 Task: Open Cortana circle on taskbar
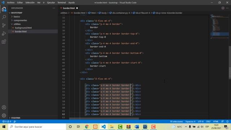tap(70, 127)
